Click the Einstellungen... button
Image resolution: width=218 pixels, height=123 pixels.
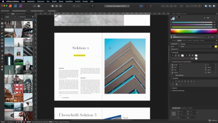pyautogui.click(x=52, y=11)
